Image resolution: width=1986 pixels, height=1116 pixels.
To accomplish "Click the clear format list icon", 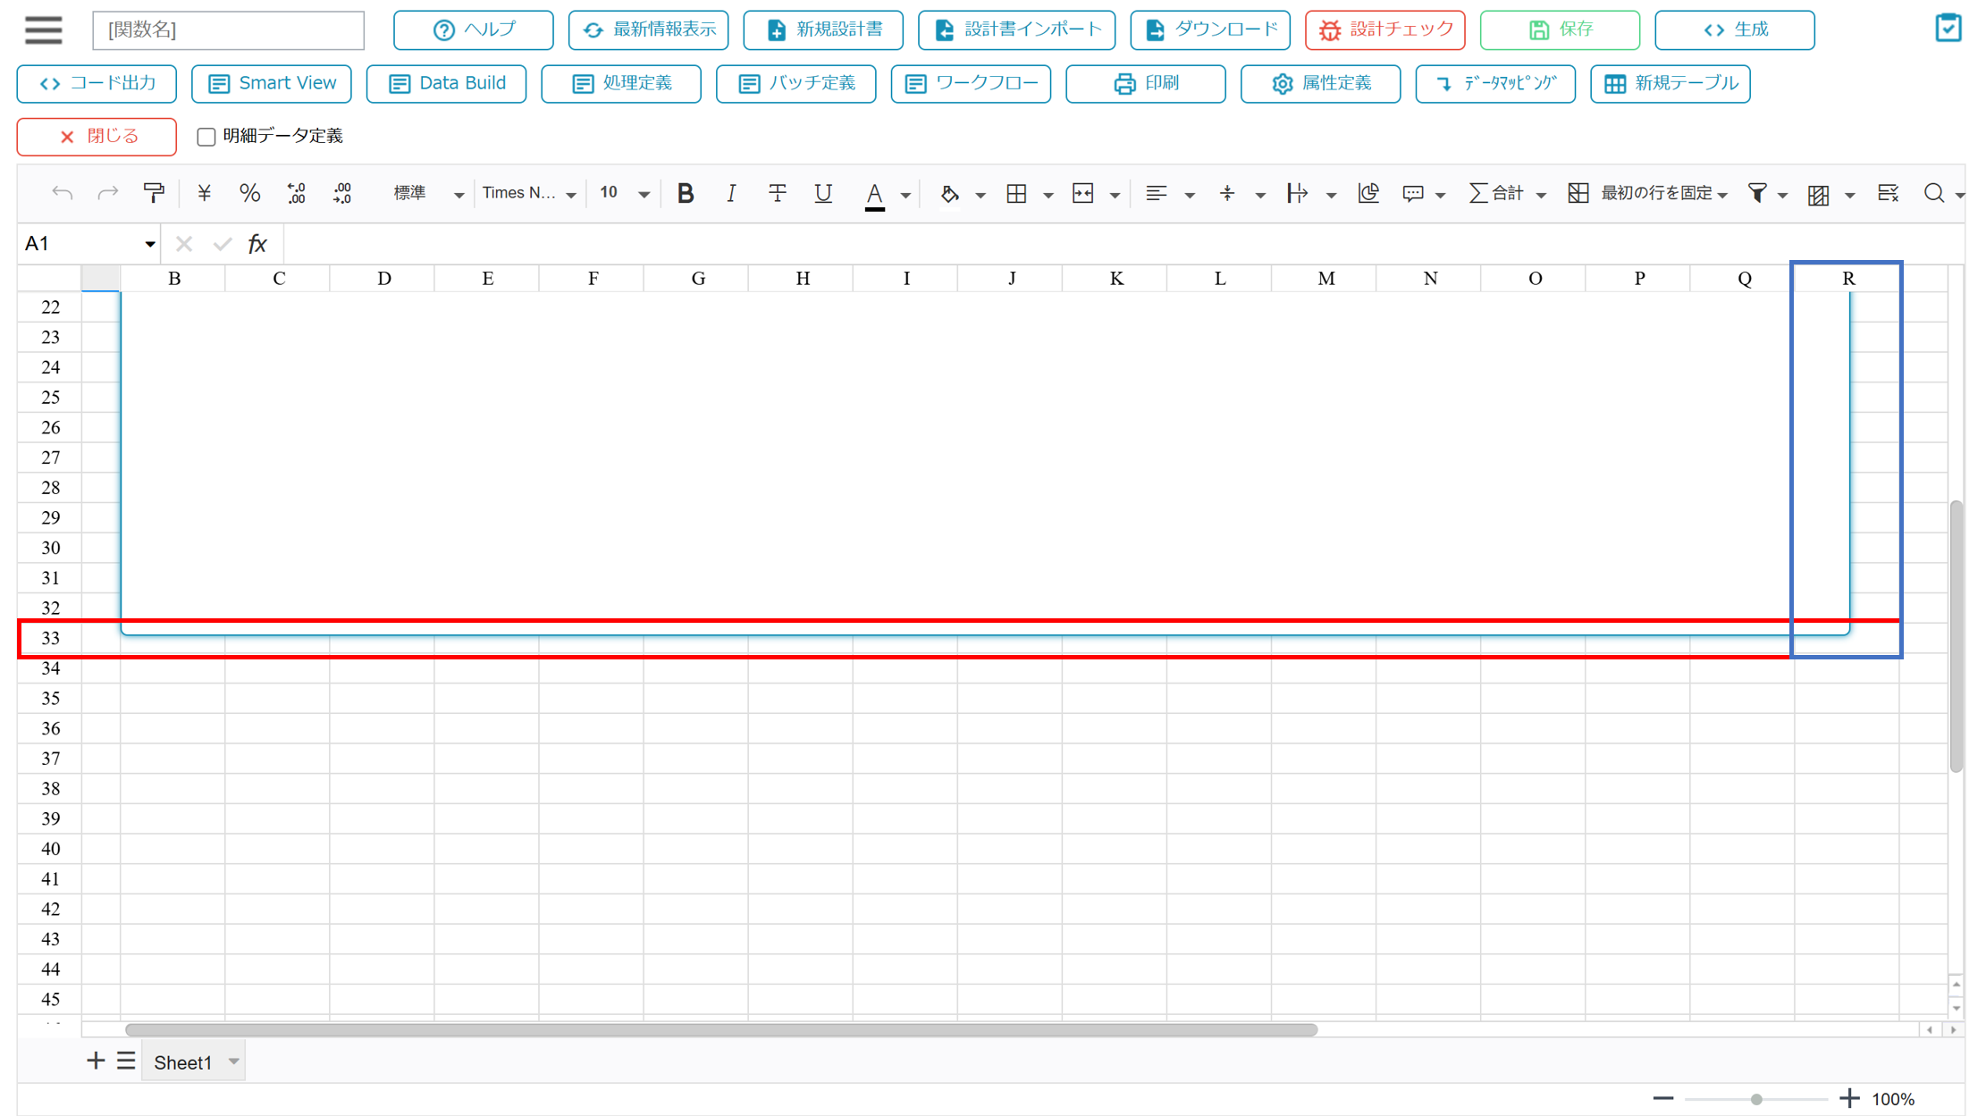I will [x=1888, y=193].
